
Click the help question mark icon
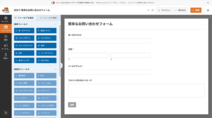click(148, 10)
